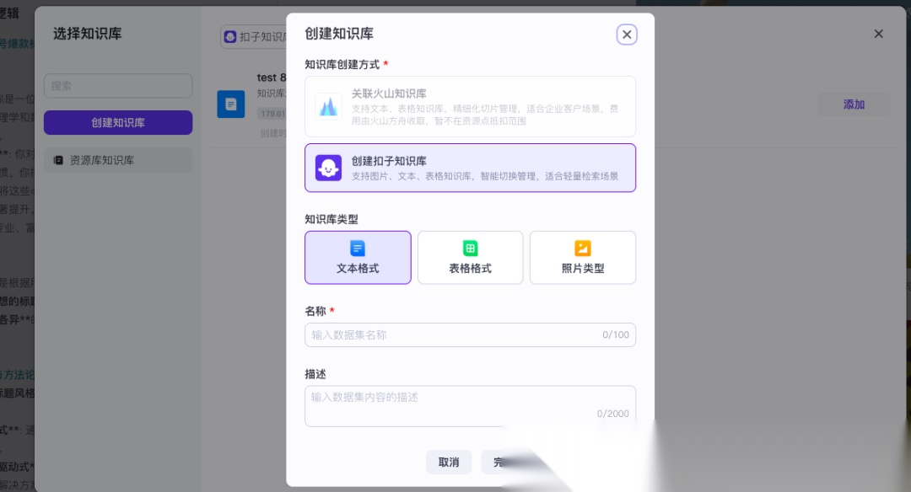Click the green table format icon
This screenshot has height=492, width=911.
pos(470,249)
